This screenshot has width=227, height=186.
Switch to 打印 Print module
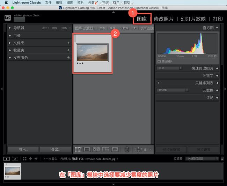(x=218, y=19)
